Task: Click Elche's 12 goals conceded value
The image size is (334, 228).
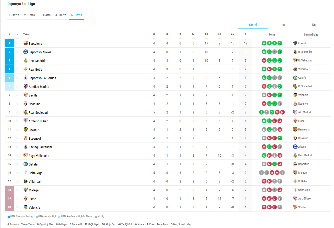Action: click(x=219, y=199)
